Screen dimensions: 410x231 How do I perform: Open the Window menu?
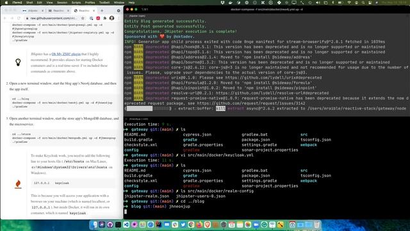[x=119, y=3]
